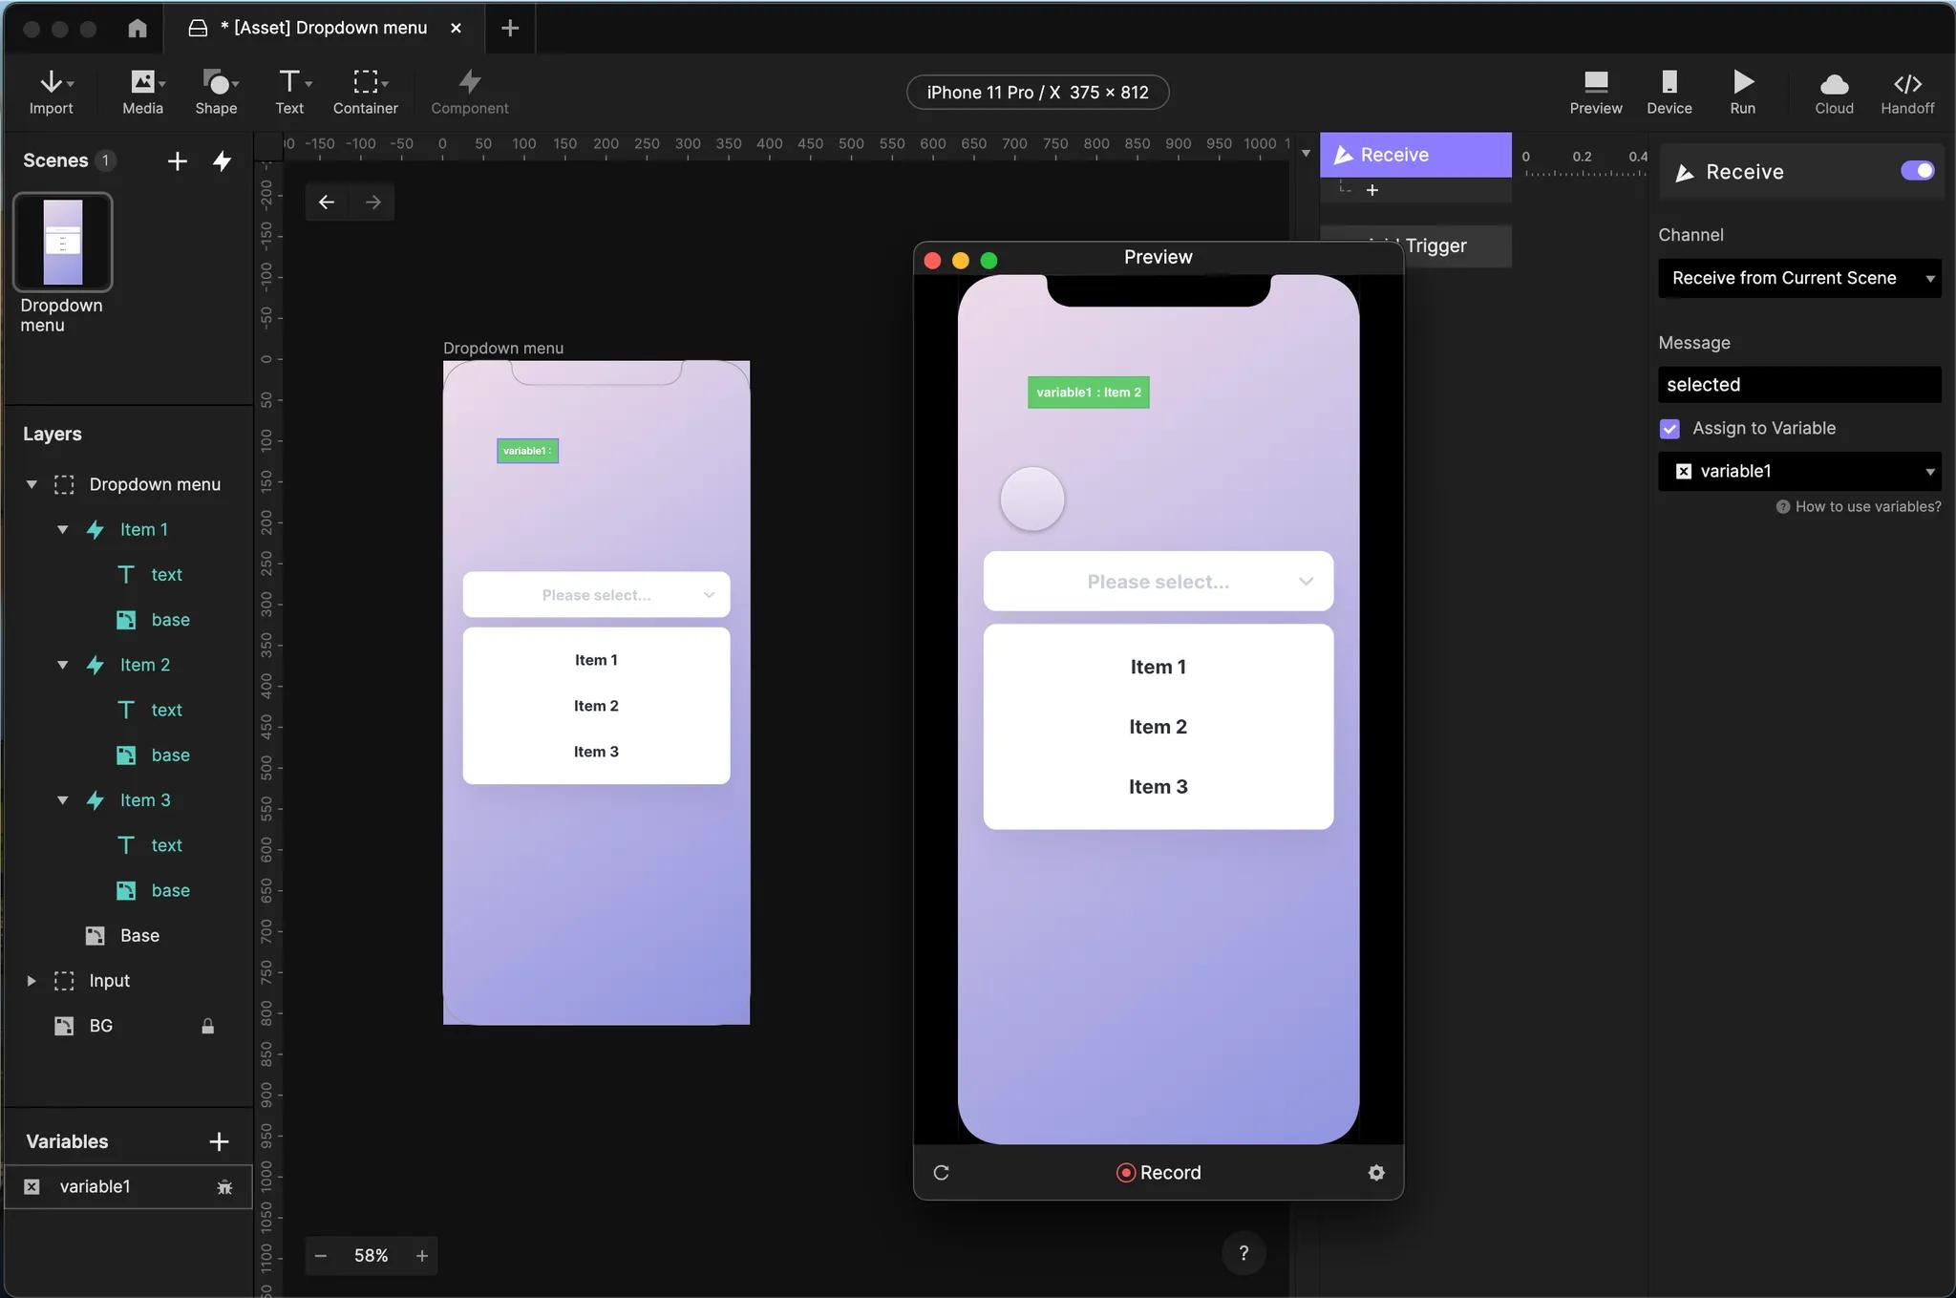Choose Item 3 in the Preview list
Screen dimensions: 1956x1298
(1158, 787)
